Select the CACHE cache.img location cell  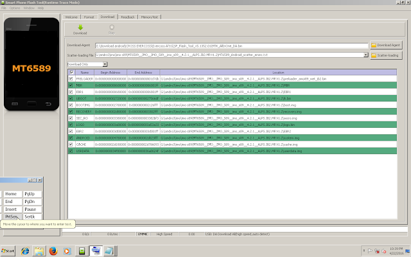tap(278, 144)
